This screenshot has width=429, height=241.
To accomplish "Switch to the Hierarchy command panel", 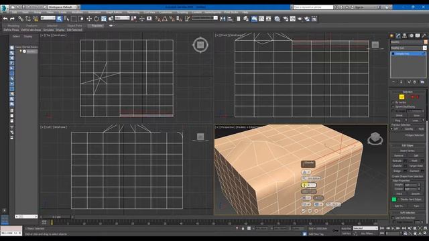I will 404,35.
